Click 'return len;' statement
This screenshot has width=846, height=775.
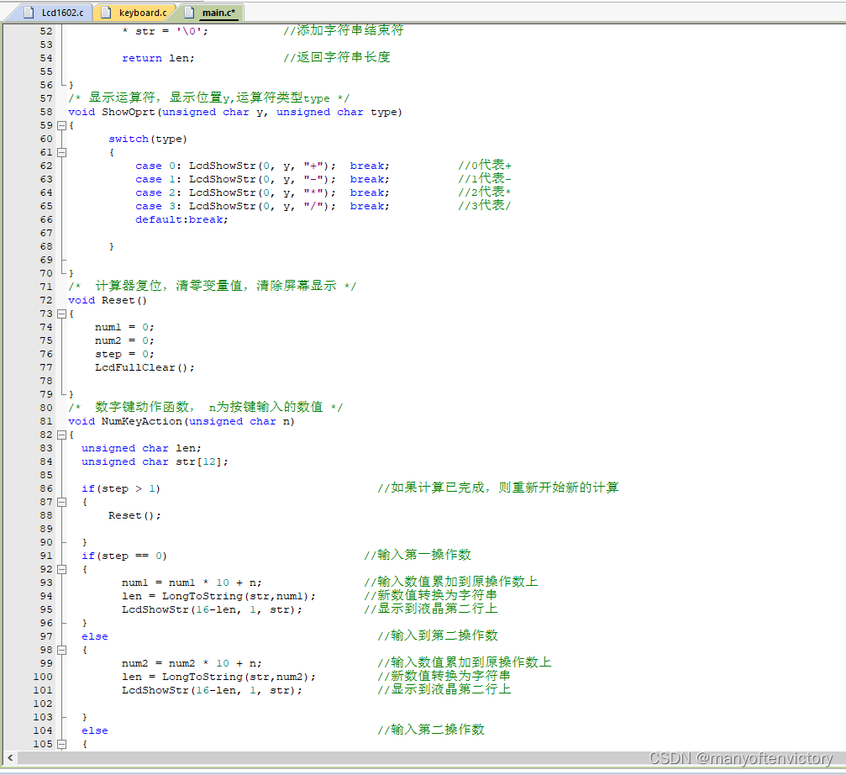tap(158, 58)
